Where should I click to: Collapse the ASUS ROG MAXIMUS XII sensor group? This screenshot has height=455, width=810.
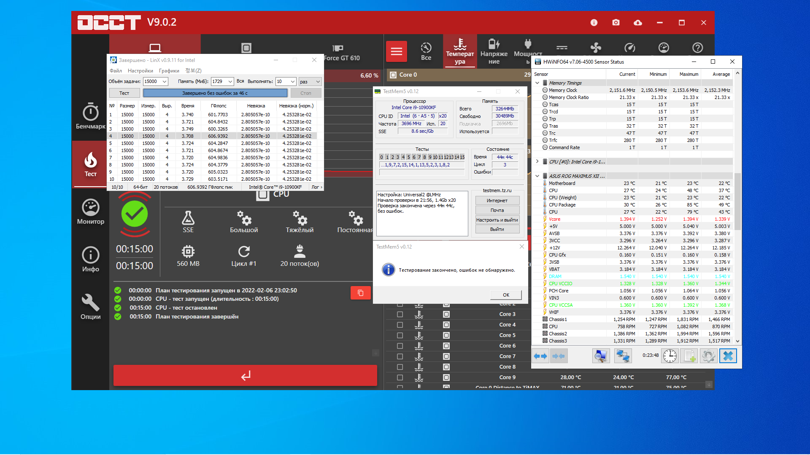tap(537, 176)
